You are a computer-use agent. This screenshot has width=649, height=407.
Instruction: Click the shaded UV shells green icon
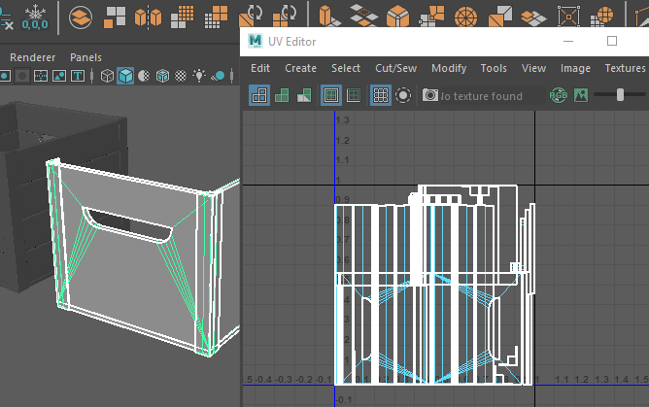(282, 95)
